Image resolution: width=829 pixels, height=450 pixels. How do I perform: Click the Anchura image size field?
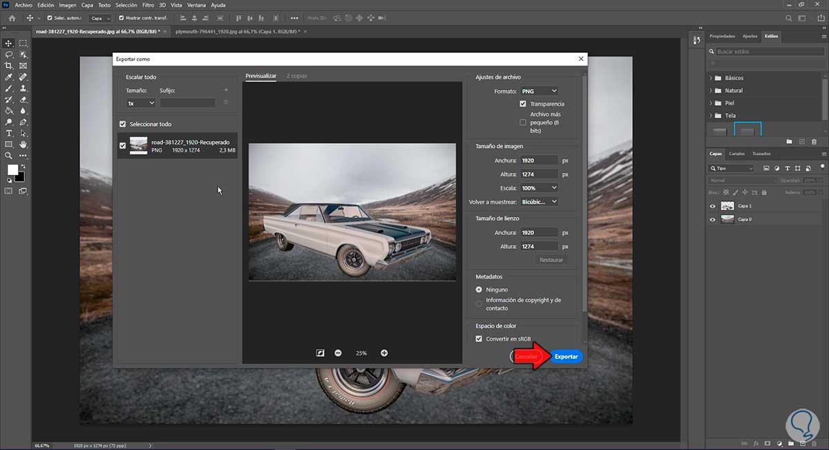point(539,160)
